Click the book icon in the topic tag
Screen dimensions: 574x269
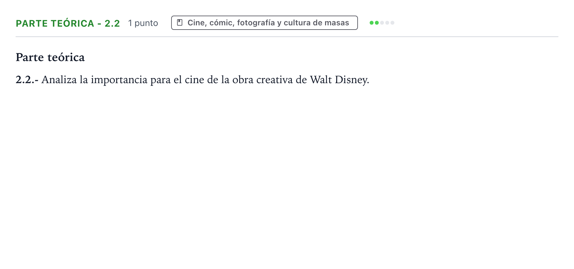click(180, 23)
